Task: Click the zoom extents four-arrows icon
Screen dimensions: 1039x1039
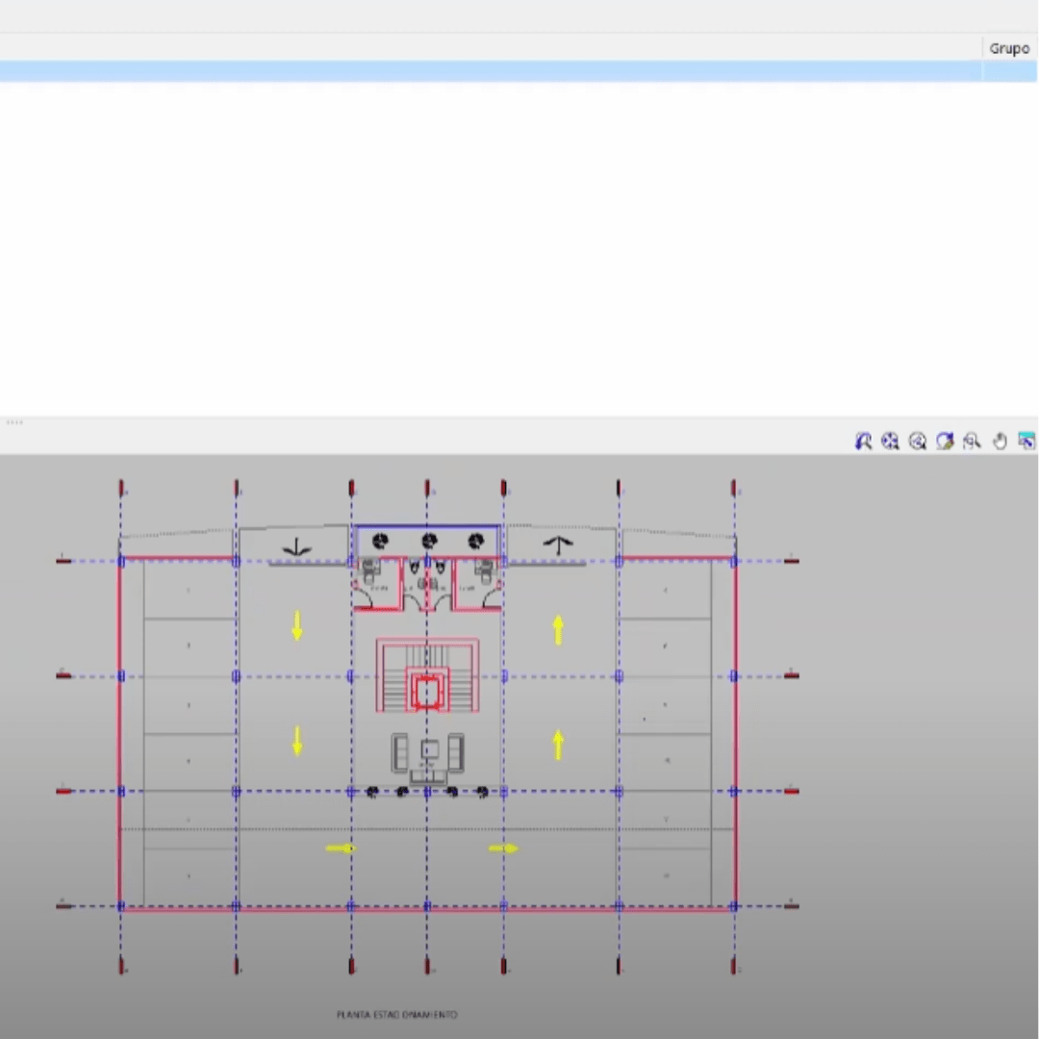Action: point(890,441)
